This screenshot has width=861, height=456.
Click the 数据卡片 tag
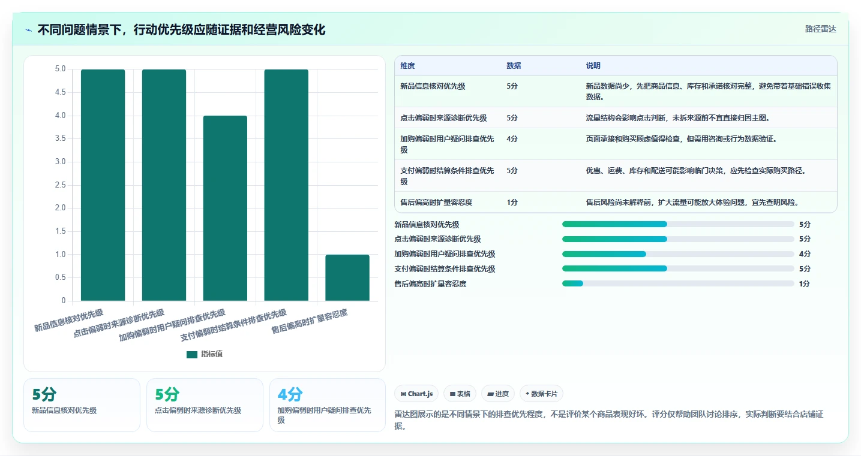[x=541, y=394]
